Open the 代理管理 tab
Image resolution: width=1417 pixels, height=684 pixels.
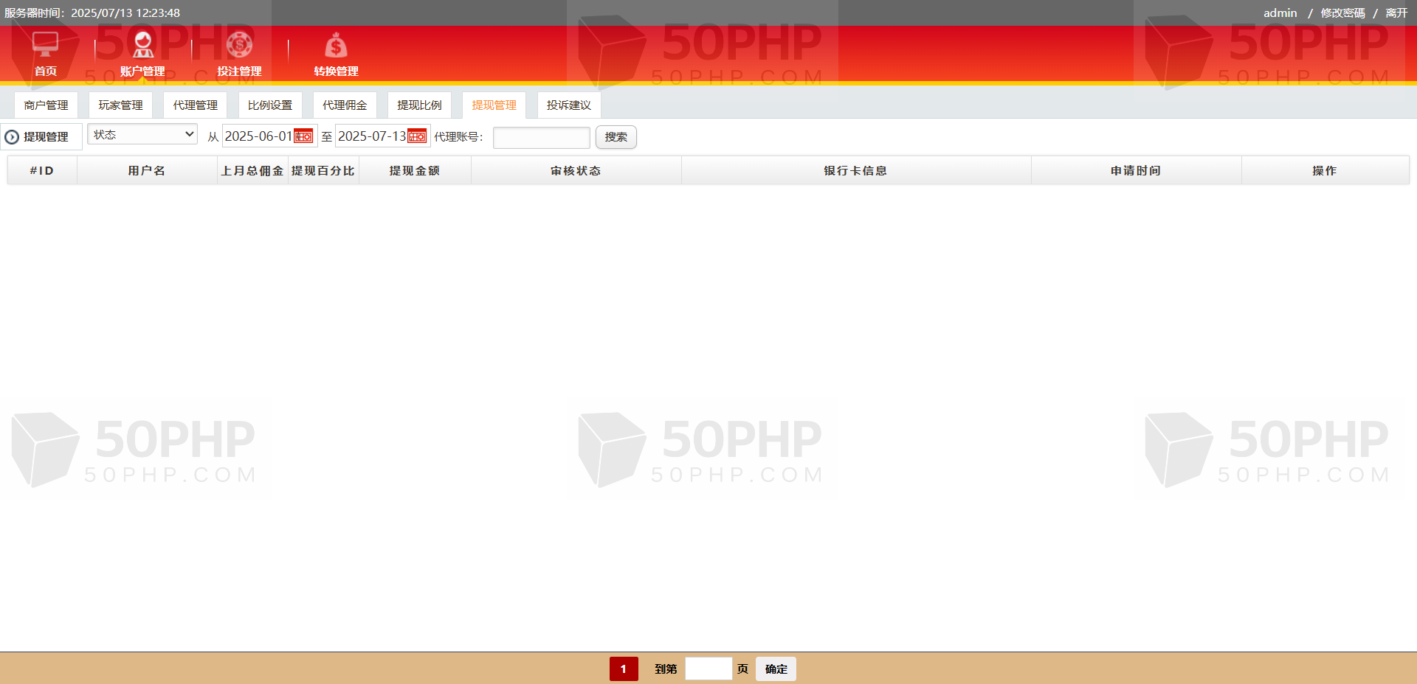(x=195, y=105)
